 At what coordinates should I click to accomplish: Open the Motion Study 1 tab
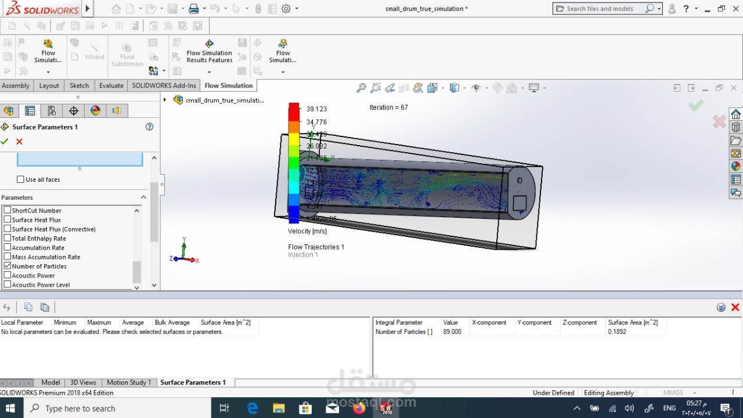(128, 382)
